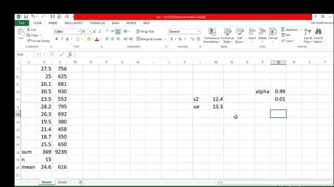The image size is (334, 187).
Task: Click the Orientation text angle icon
Action: [x=126, y=31]
